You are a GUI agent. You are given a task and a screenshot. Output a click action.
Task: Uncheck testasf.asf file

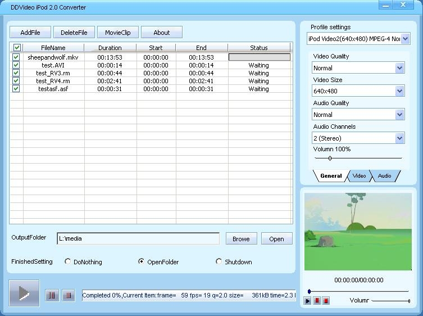(16, 89)
